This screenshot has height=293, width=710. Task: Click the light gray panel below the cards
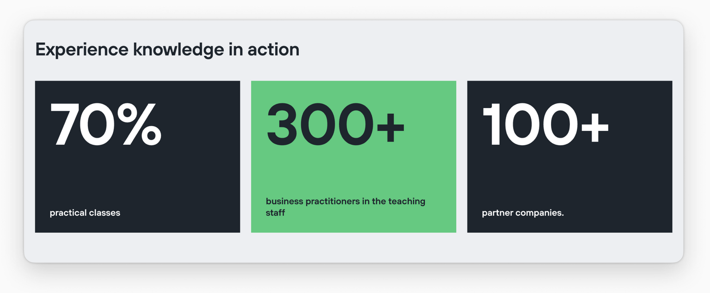pyautogui.click(x=354, y=247)
